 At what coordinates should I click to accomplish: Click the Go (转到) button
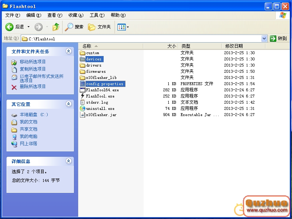coord(278,39)
